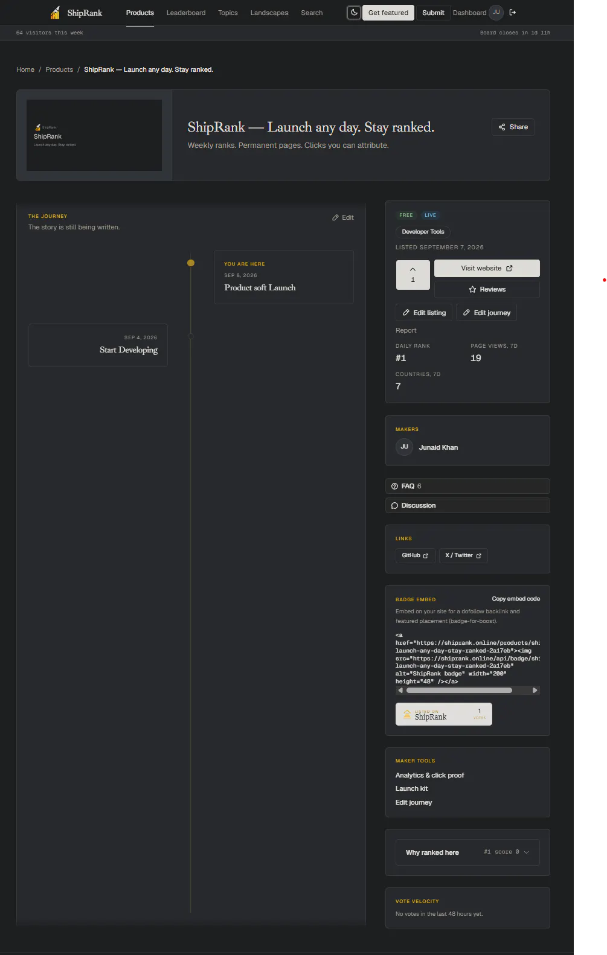Click the page views value 19
Image resolution: width=607 pixels, height=955 pixels.
(476, 358)
